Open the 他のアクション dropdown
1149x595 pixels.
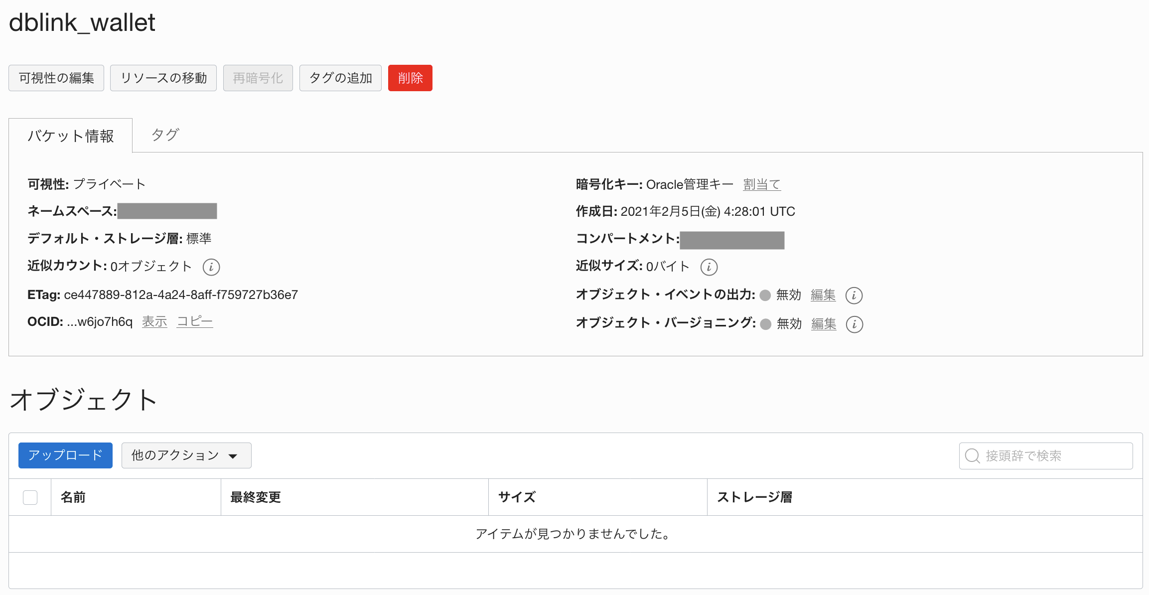(x=186, y=455)
